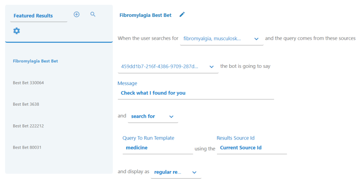Select Fibromylagia Best Bet in the list
The image size is (361, 185).
point(35,61)
